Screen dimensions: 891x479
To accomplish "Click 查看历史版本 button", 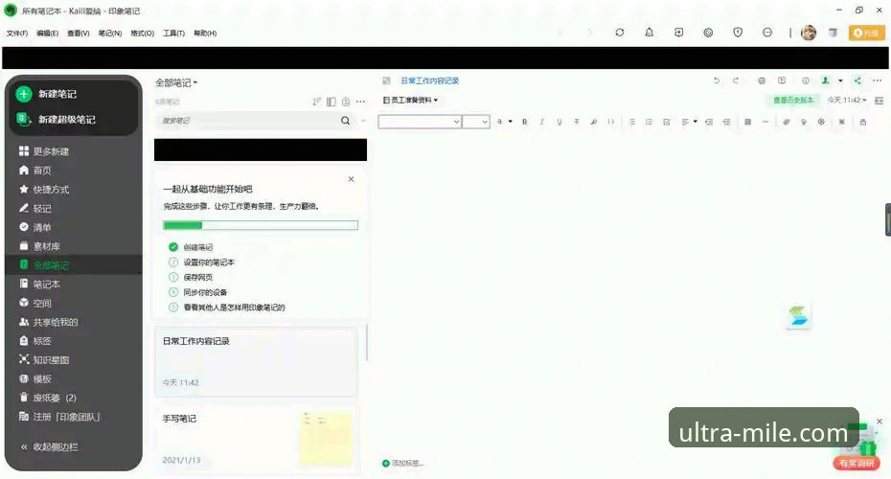I will [793, 100].
